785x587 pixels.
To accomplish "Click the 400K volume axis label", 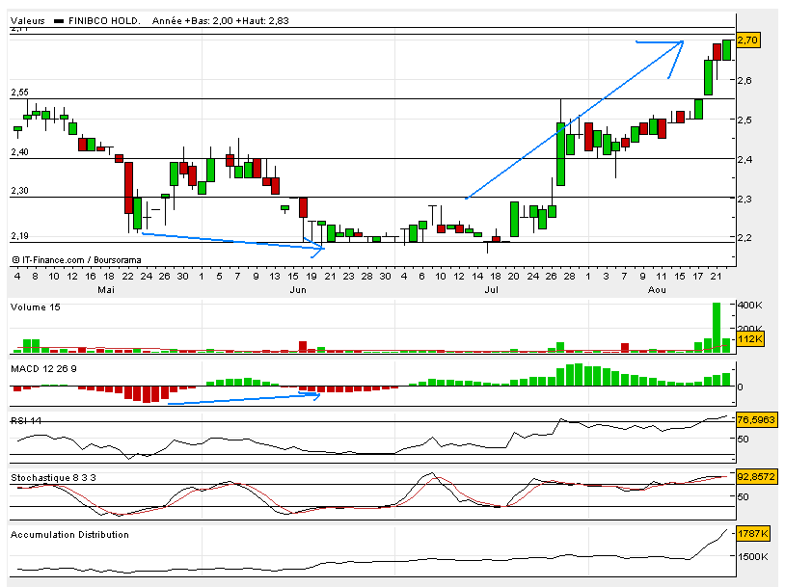I will [x=750, y=305].
